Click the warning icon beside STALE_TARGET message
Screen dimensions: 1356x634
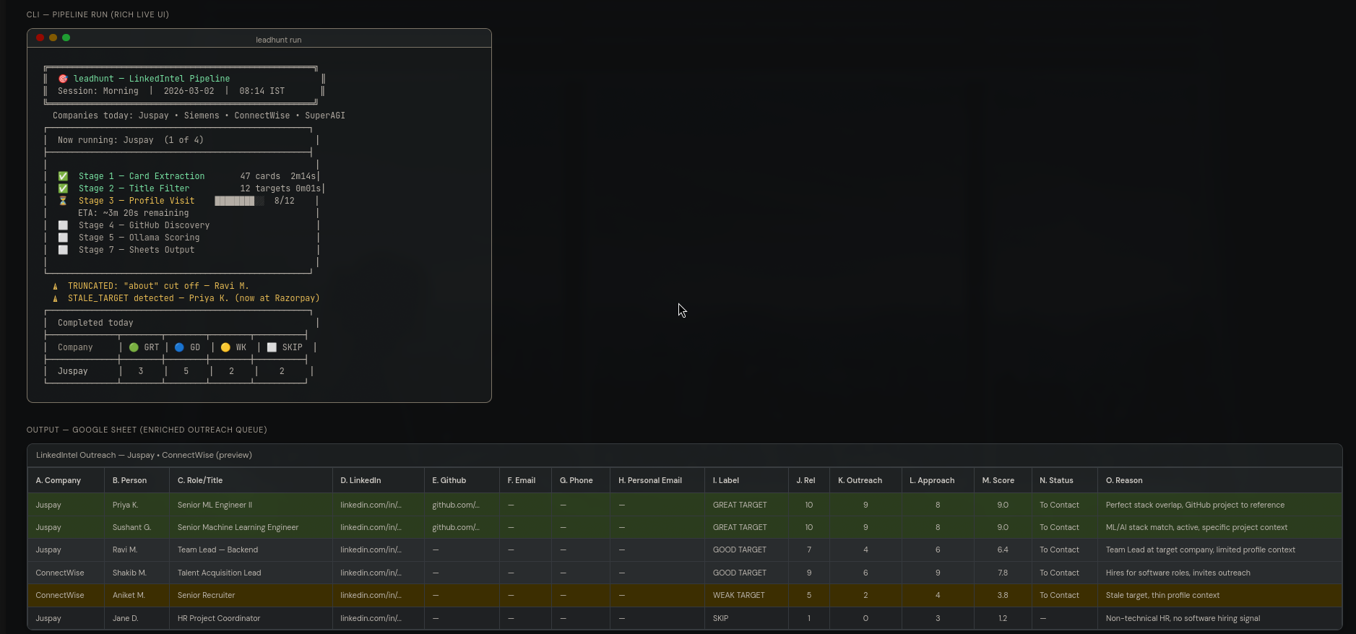point(56,299)
